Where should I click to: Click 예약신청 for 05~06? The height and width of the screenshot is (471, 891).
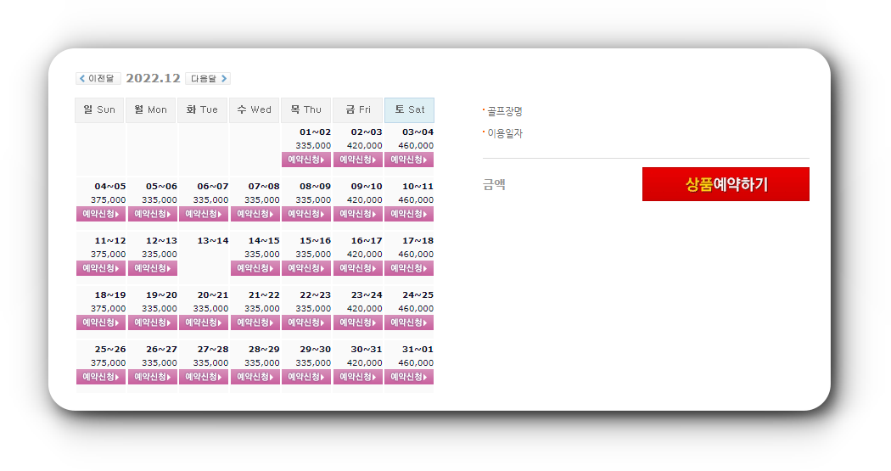point(152,214)
